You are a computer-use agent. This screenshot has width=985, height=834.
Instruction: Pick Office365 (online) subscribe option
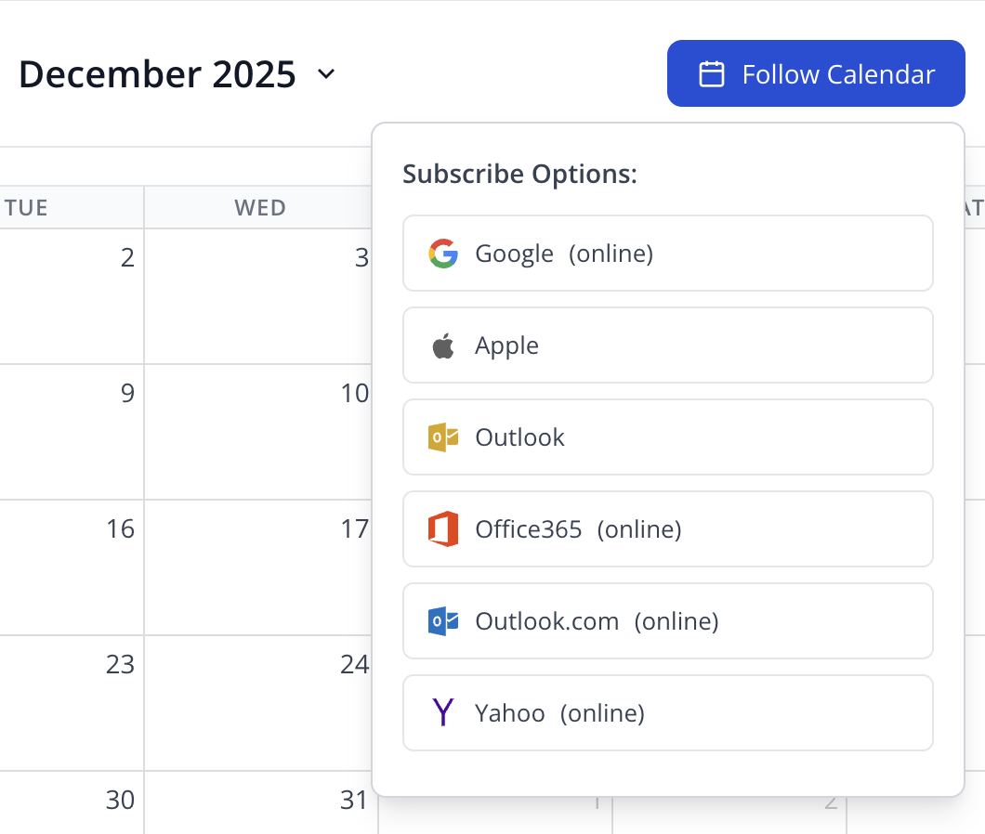point(667,529)
